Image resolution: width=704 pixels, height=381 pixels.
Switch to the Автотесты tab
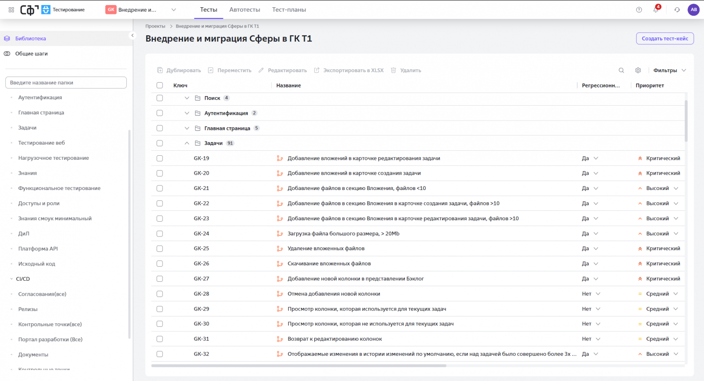(245, 9)
